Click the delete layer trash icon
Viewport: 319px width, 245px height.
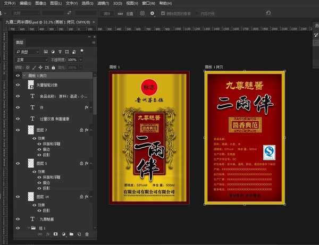[87, 234]
